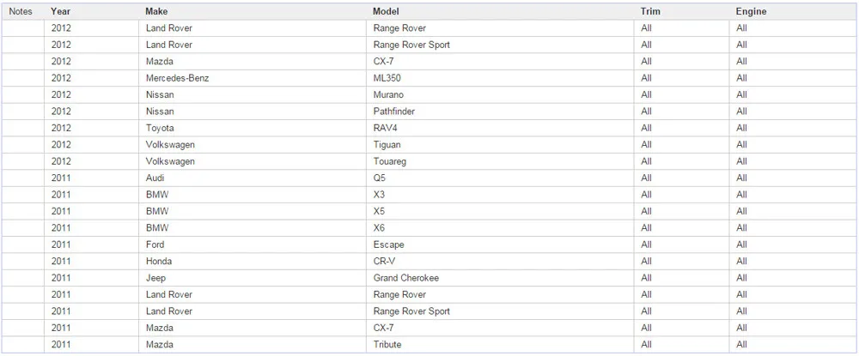
Task: Select the Tribute model cell
Action: tap(500, 345)
